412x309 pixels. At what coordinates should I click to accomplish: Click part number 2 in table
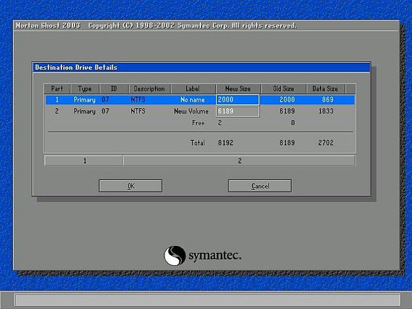57,111
